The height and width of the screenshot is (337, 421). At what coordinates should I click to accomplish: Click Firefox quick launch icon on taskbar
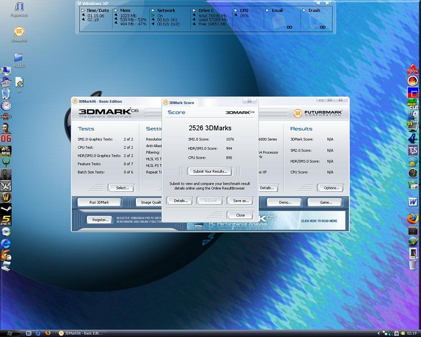click(x=48, y=333)
